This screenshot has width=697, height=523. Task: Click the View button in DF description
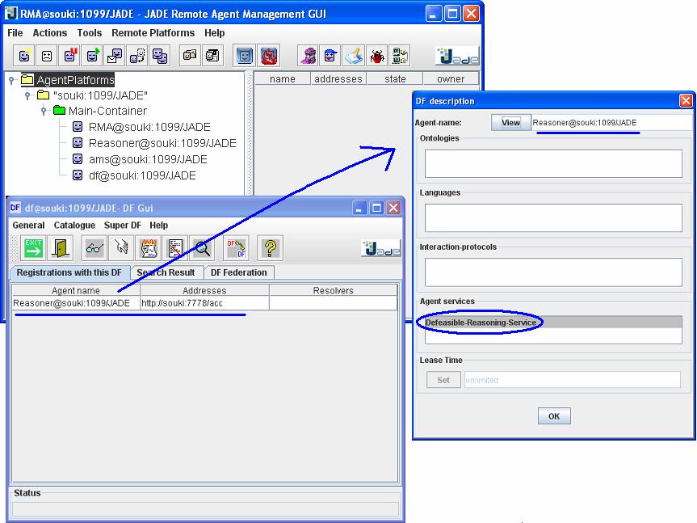(510, 122)
